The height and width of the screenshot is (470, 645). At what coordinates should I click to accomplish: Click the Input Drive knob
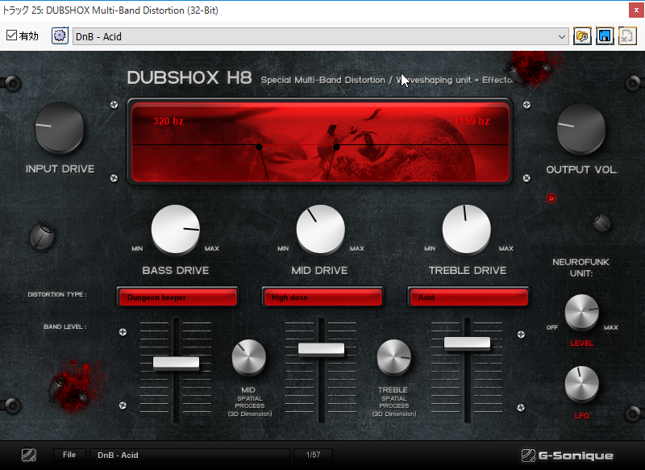pyautogui.click(x=60, y=128)
